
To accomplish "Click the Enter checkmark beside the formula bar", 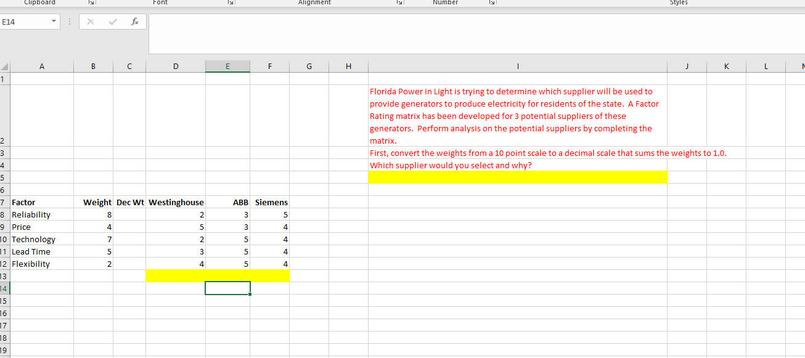I will [112, 21].
